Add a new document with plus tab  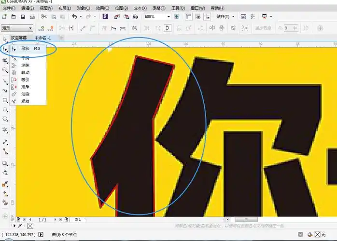coord(62,38)
